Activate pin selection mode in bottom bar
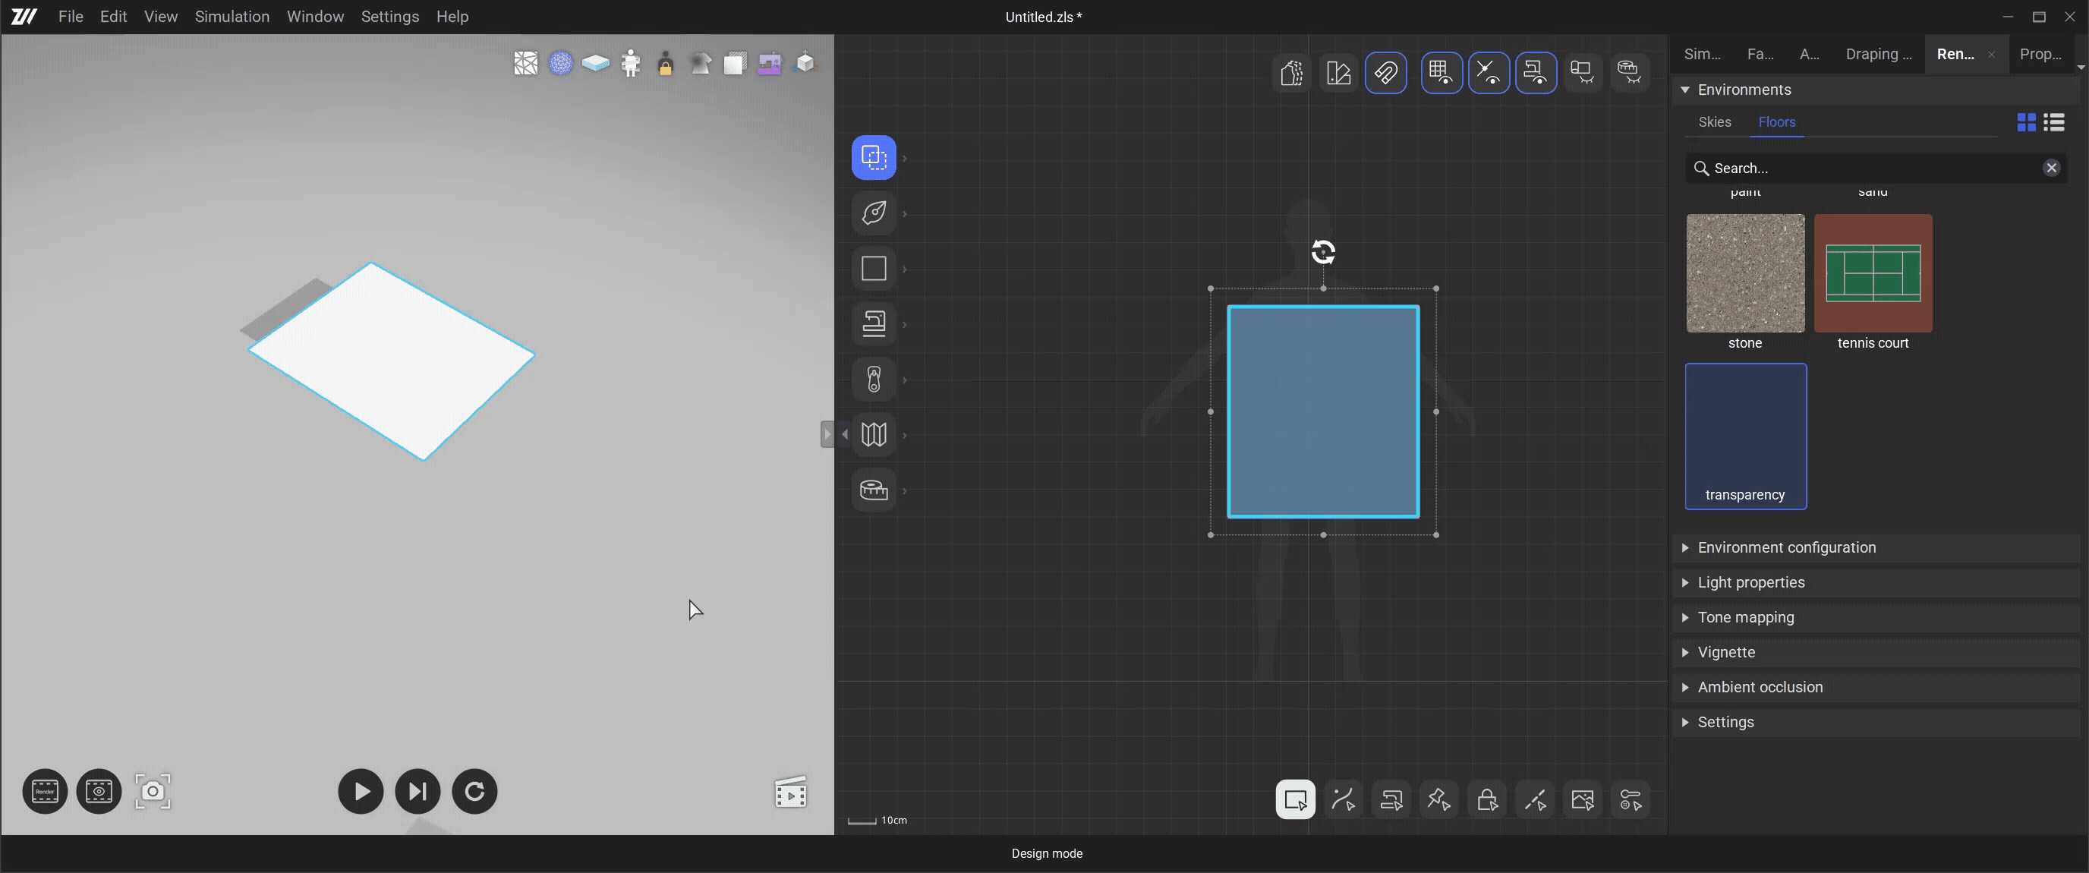 click(x=1438, y=800)
